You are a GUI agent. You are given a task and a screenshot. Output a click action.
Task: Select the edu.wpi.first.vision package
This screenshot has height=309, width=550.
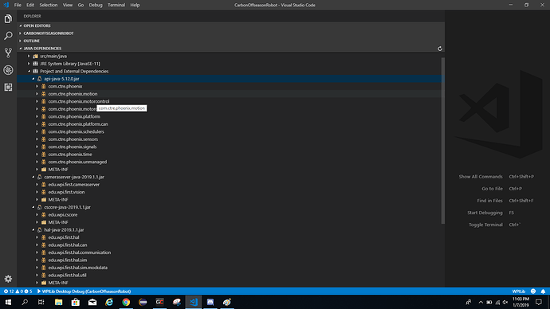click(x=67, y=192)
